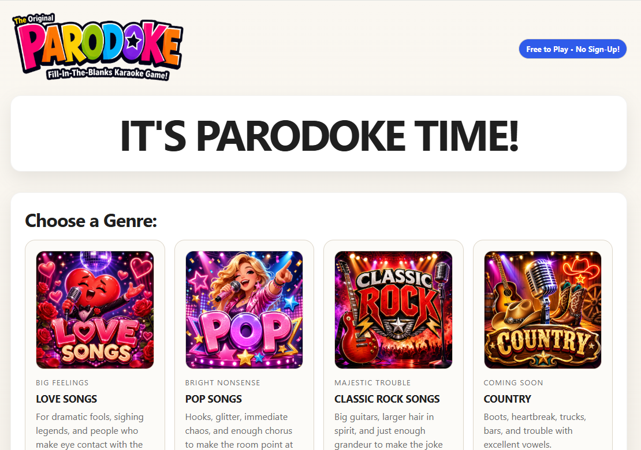Click the Pop Songs description starting Hooks, glitter
The height and width of the screenshot is (450, 641).
pos(239,431)
